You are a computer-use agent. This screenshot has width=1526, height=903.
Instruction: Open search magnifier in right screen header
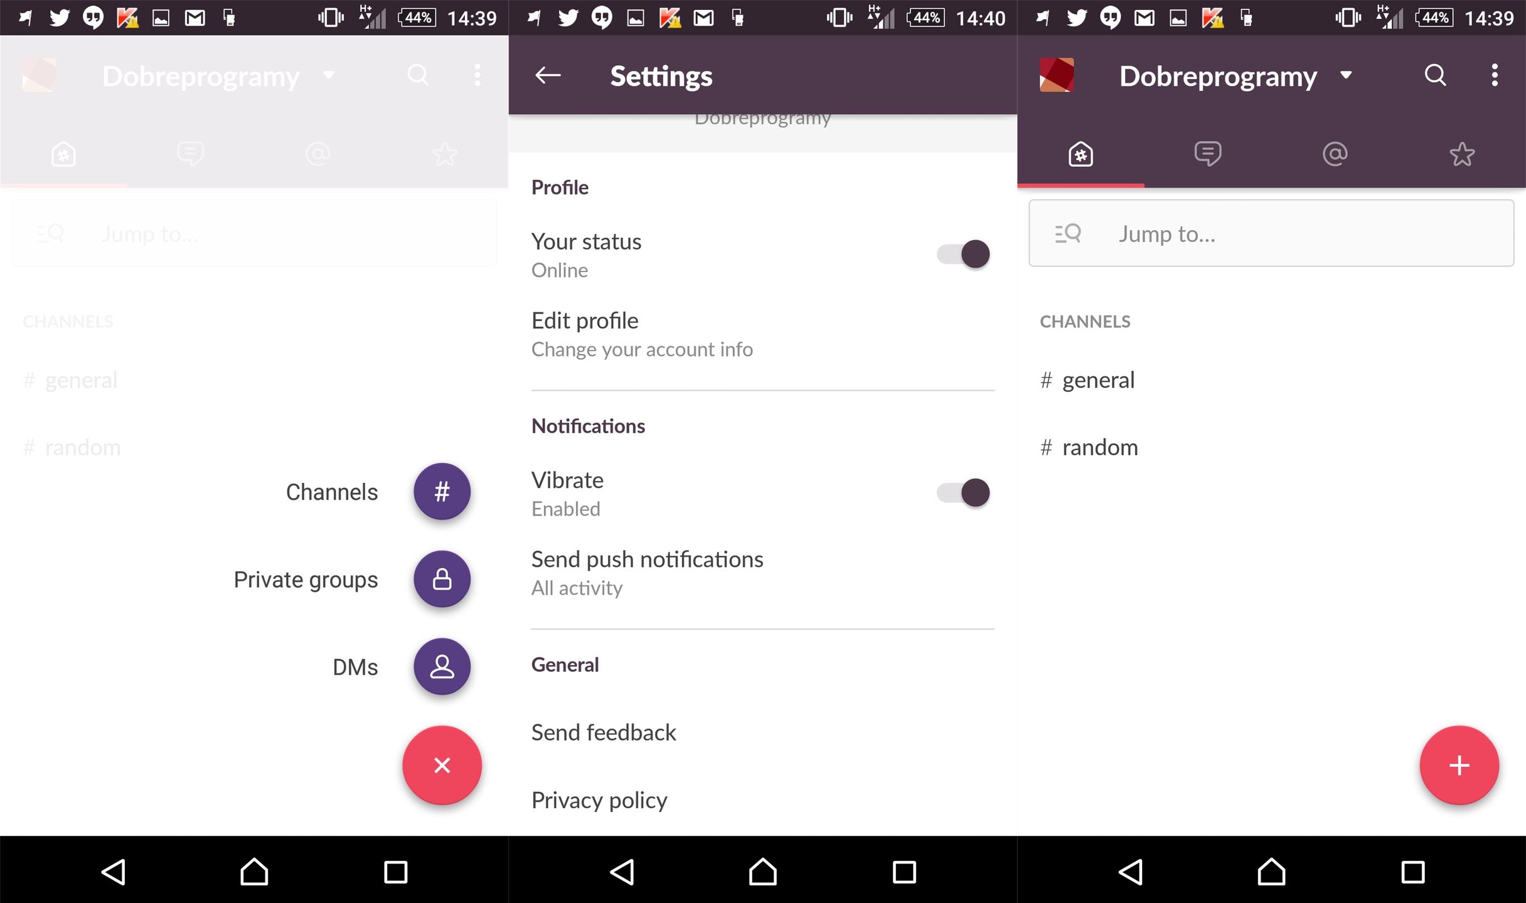pyautogui.click(x=1435, y=75)
